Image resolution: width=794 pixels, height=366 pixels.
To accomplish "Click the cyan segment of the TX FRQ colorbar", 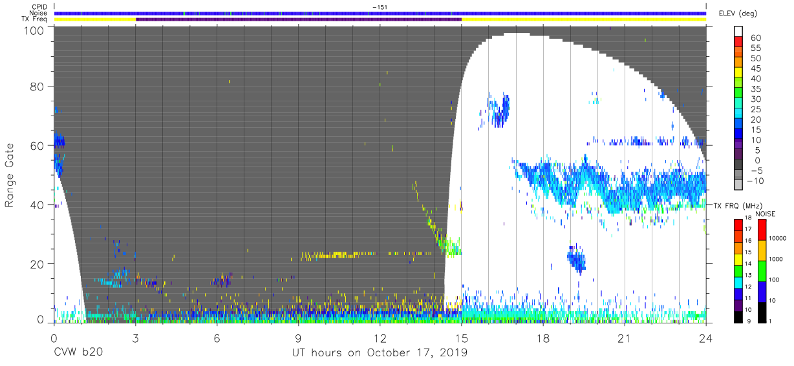I will [738, 282].
